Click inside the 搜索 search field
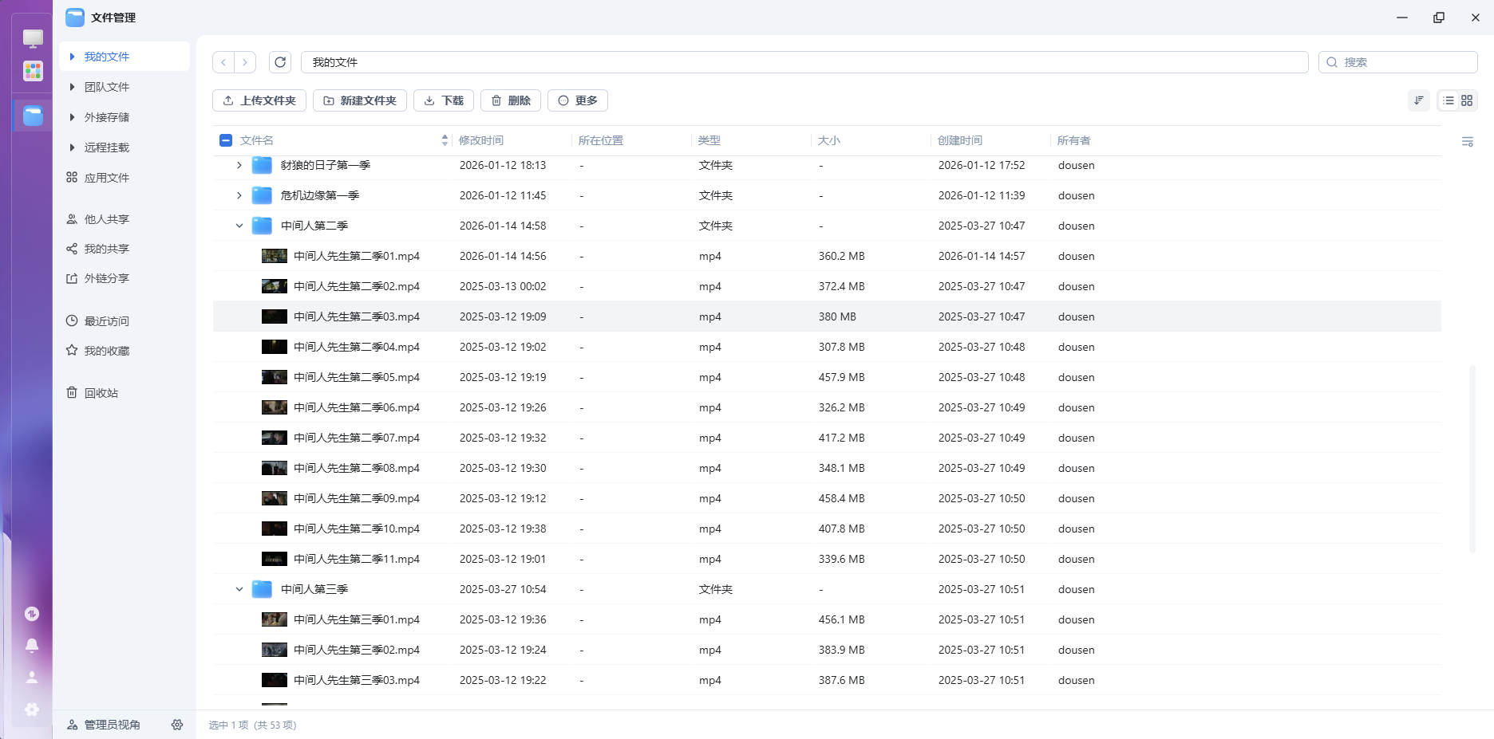 click(x=1397, y=61)
